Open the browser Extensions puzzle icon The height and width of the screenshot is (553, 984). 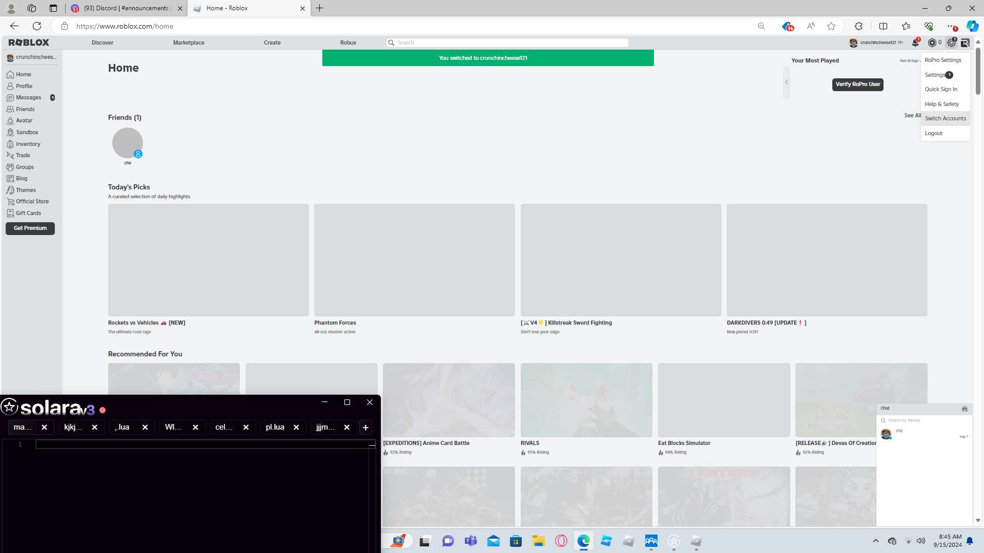click(x=859, y=26)
